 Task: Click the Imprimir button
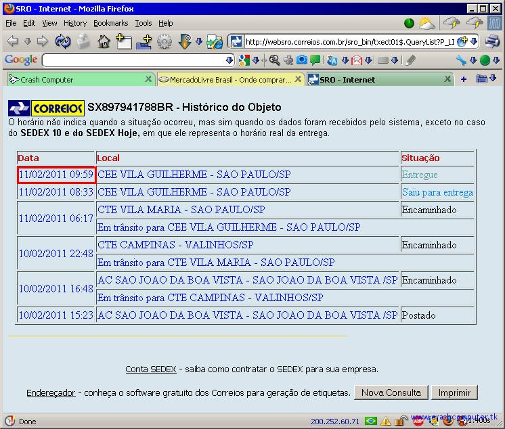[454, 392]
